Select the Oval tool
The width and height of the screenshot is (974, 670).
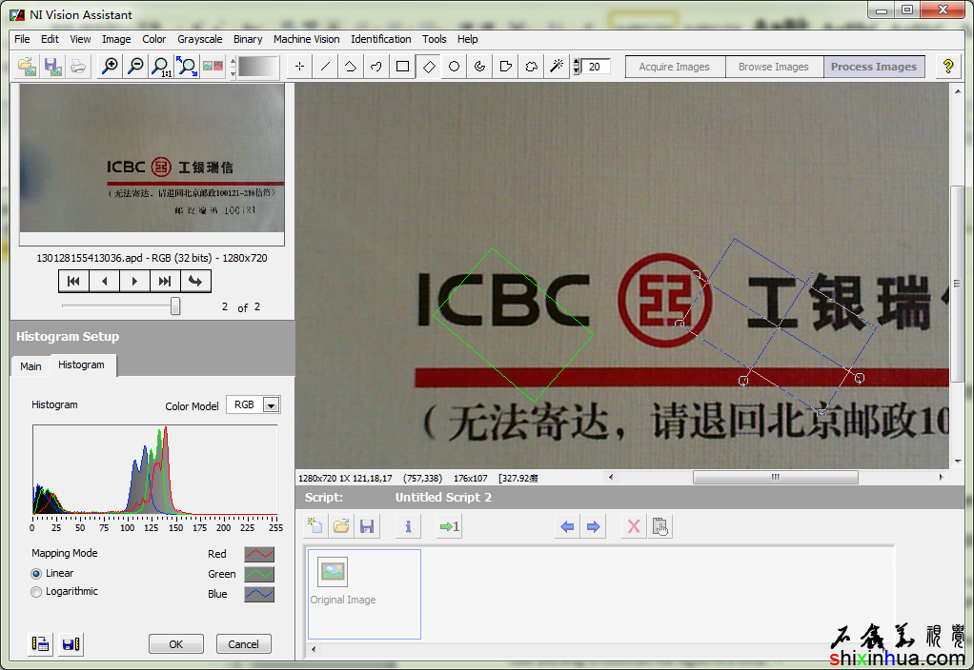[454, 67]
